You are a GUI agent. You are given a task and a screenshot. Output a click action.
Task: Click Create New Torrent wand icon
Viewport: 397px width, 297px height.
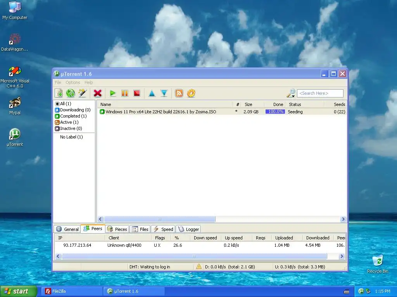(83, 93)
